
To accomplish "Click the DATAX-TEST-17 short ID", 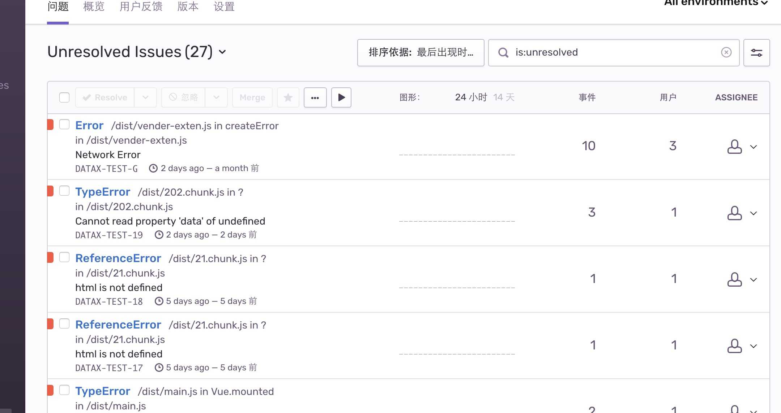I will [x=109, y=368].
